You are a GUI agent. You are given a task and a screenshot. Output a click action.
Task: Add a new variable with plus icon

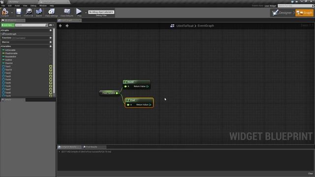click(51, 46)
